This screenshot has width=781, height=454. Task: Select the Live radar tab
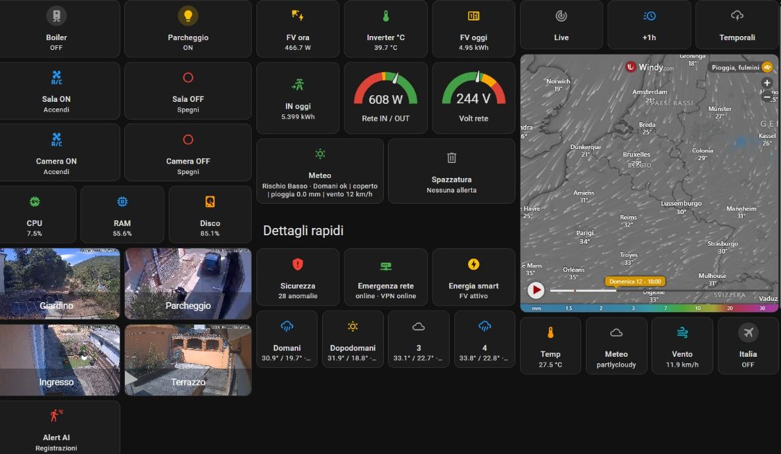point(561,24)
